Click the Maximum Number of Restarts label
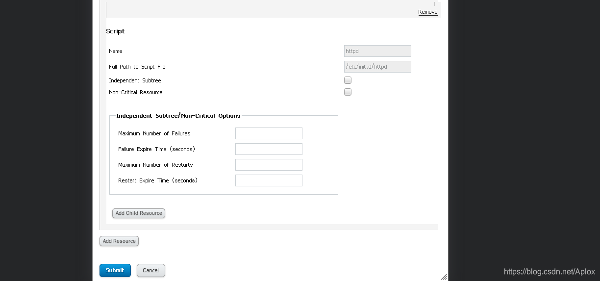Screen dimensions: 600x281 (155, 165)
